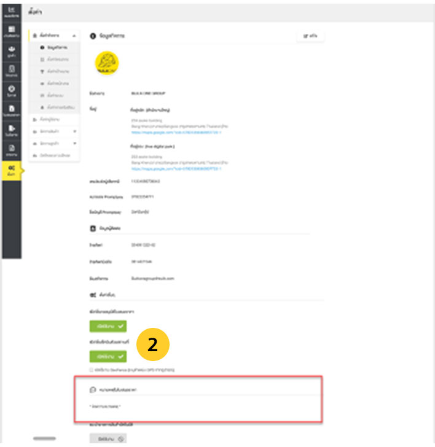
Task: Click the edit button at top right
Action: click(x=310, y=37)
